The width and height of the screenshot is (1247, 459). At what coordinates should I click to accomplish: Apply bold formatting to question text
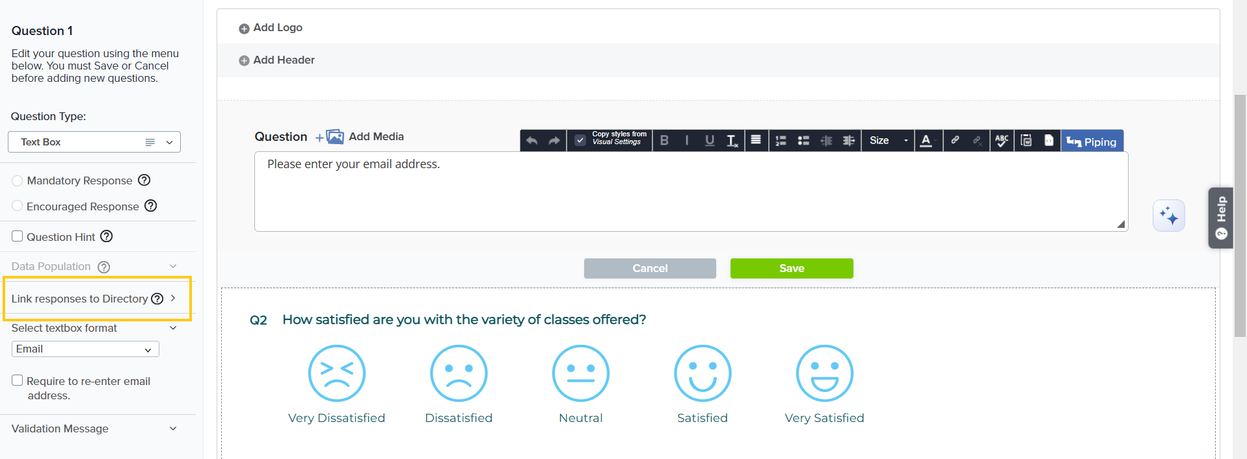(664, 141)
